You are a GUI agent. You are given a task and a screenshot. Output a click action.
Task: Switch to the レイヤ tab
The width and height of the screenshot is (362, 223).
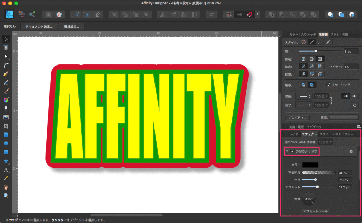click(x=294, y=134)
